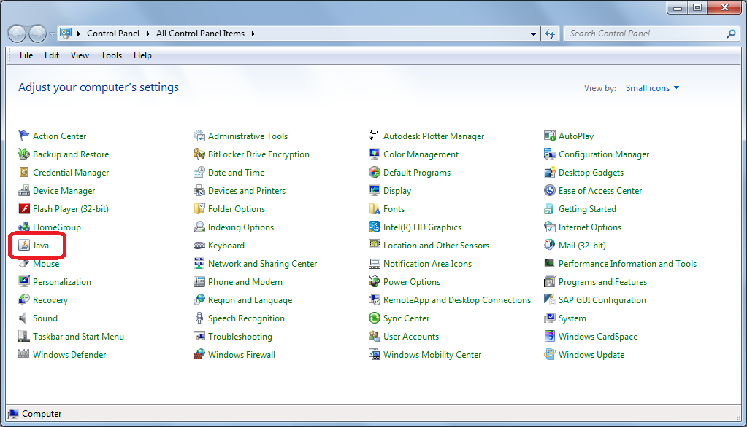This screenshot has width=747, height=427.
Task: Click the User Accounts icon
Action: coord(375,336)
